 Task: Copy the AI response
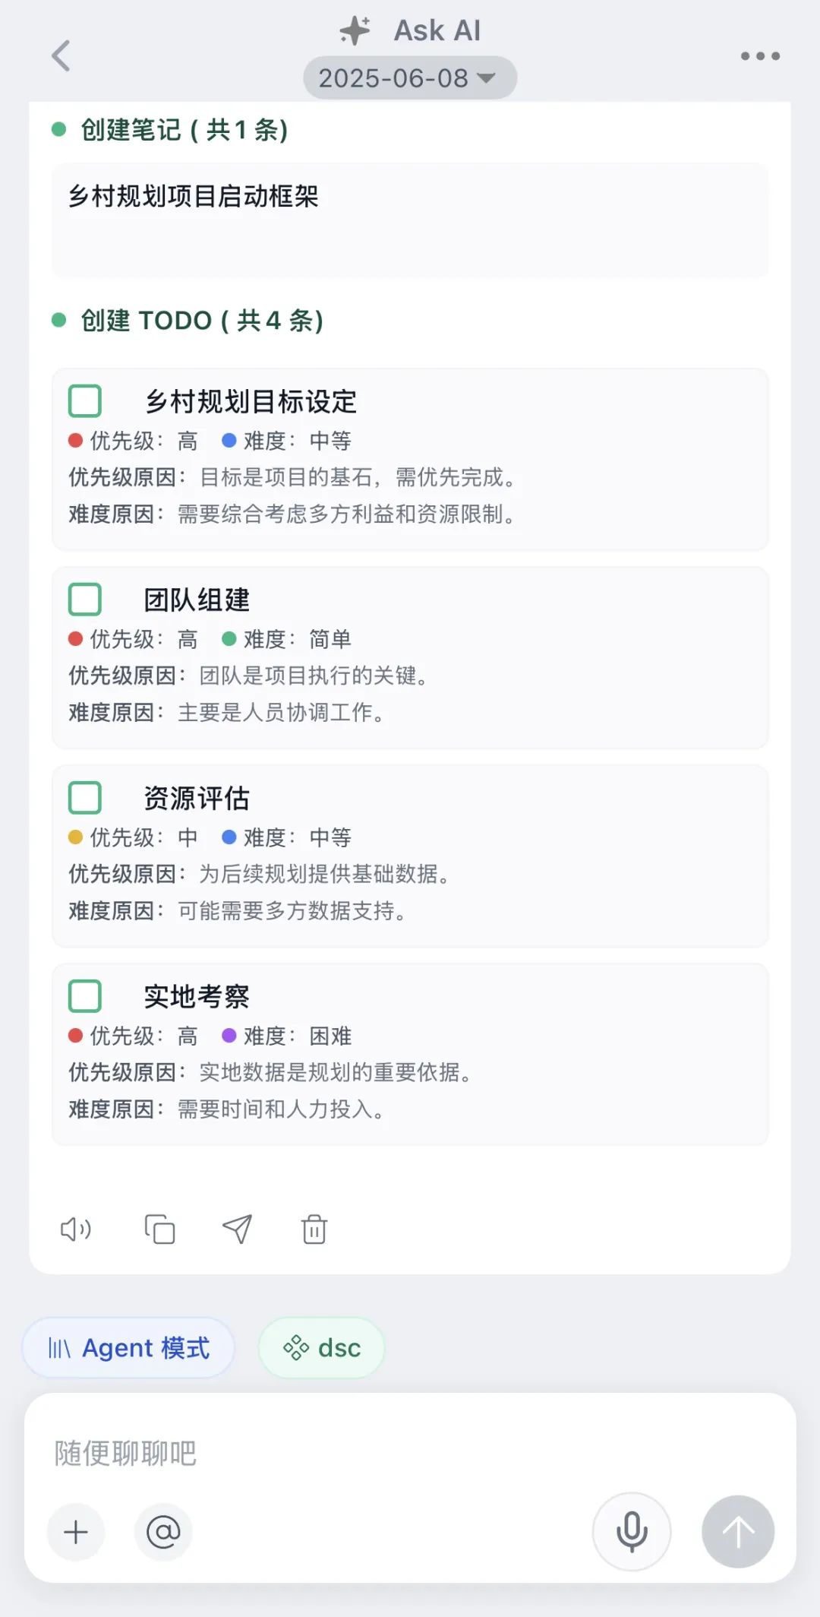[x=159, y=1229]
